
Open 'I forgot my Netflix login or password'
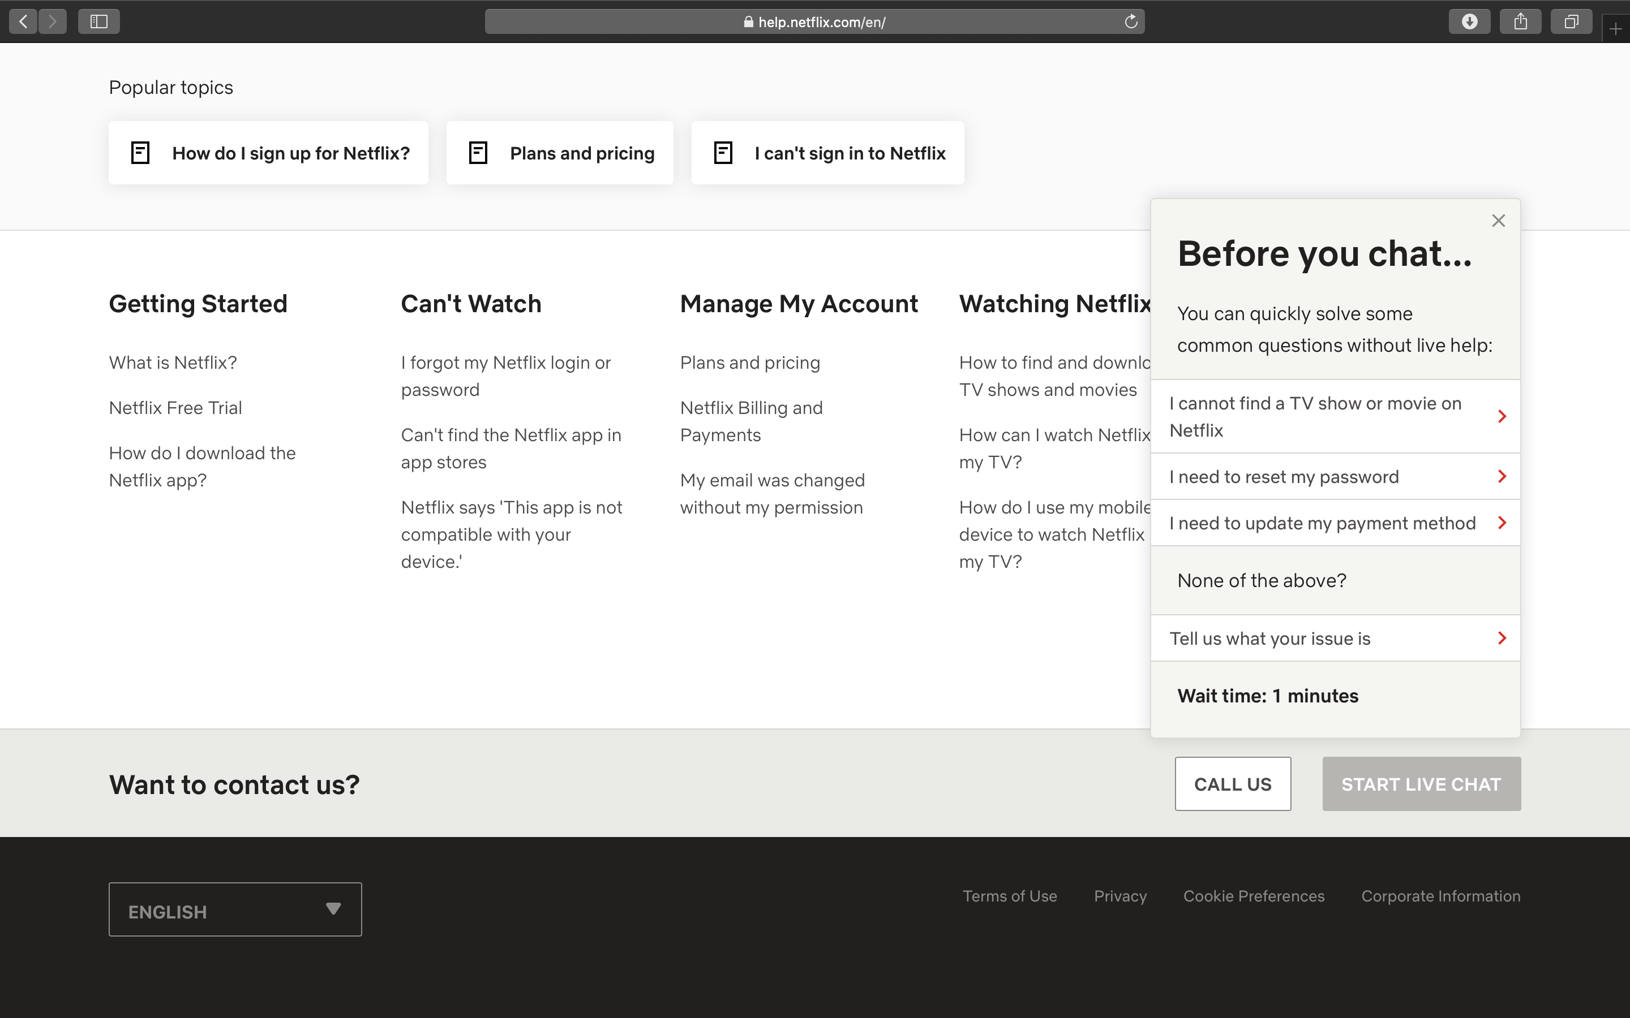point(506,376)
